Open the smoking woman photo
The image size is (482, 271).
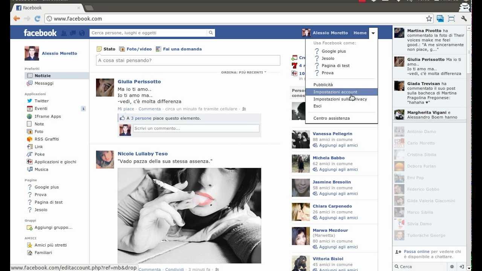(189, 215)
